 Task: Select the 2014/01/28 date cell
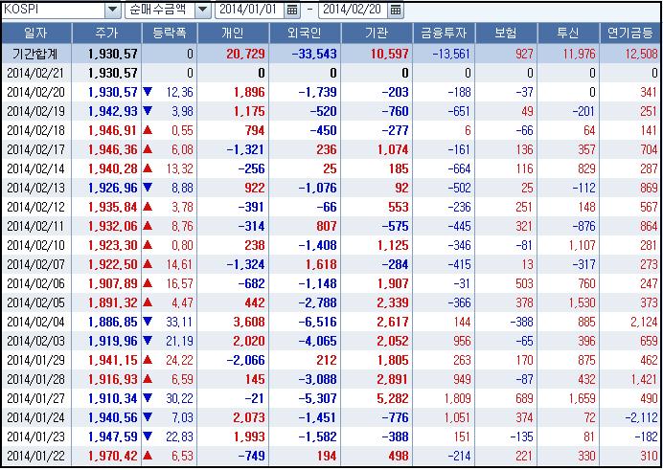[36, 379]
